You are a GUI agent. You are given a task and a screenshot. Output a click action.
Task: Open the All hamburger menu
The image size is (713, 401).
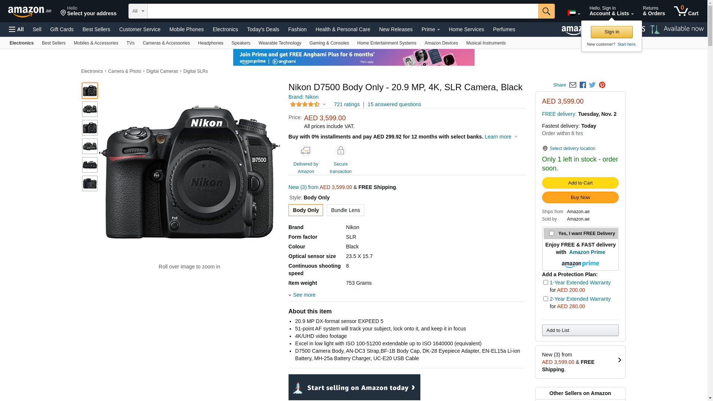click(x=16, y=29)
